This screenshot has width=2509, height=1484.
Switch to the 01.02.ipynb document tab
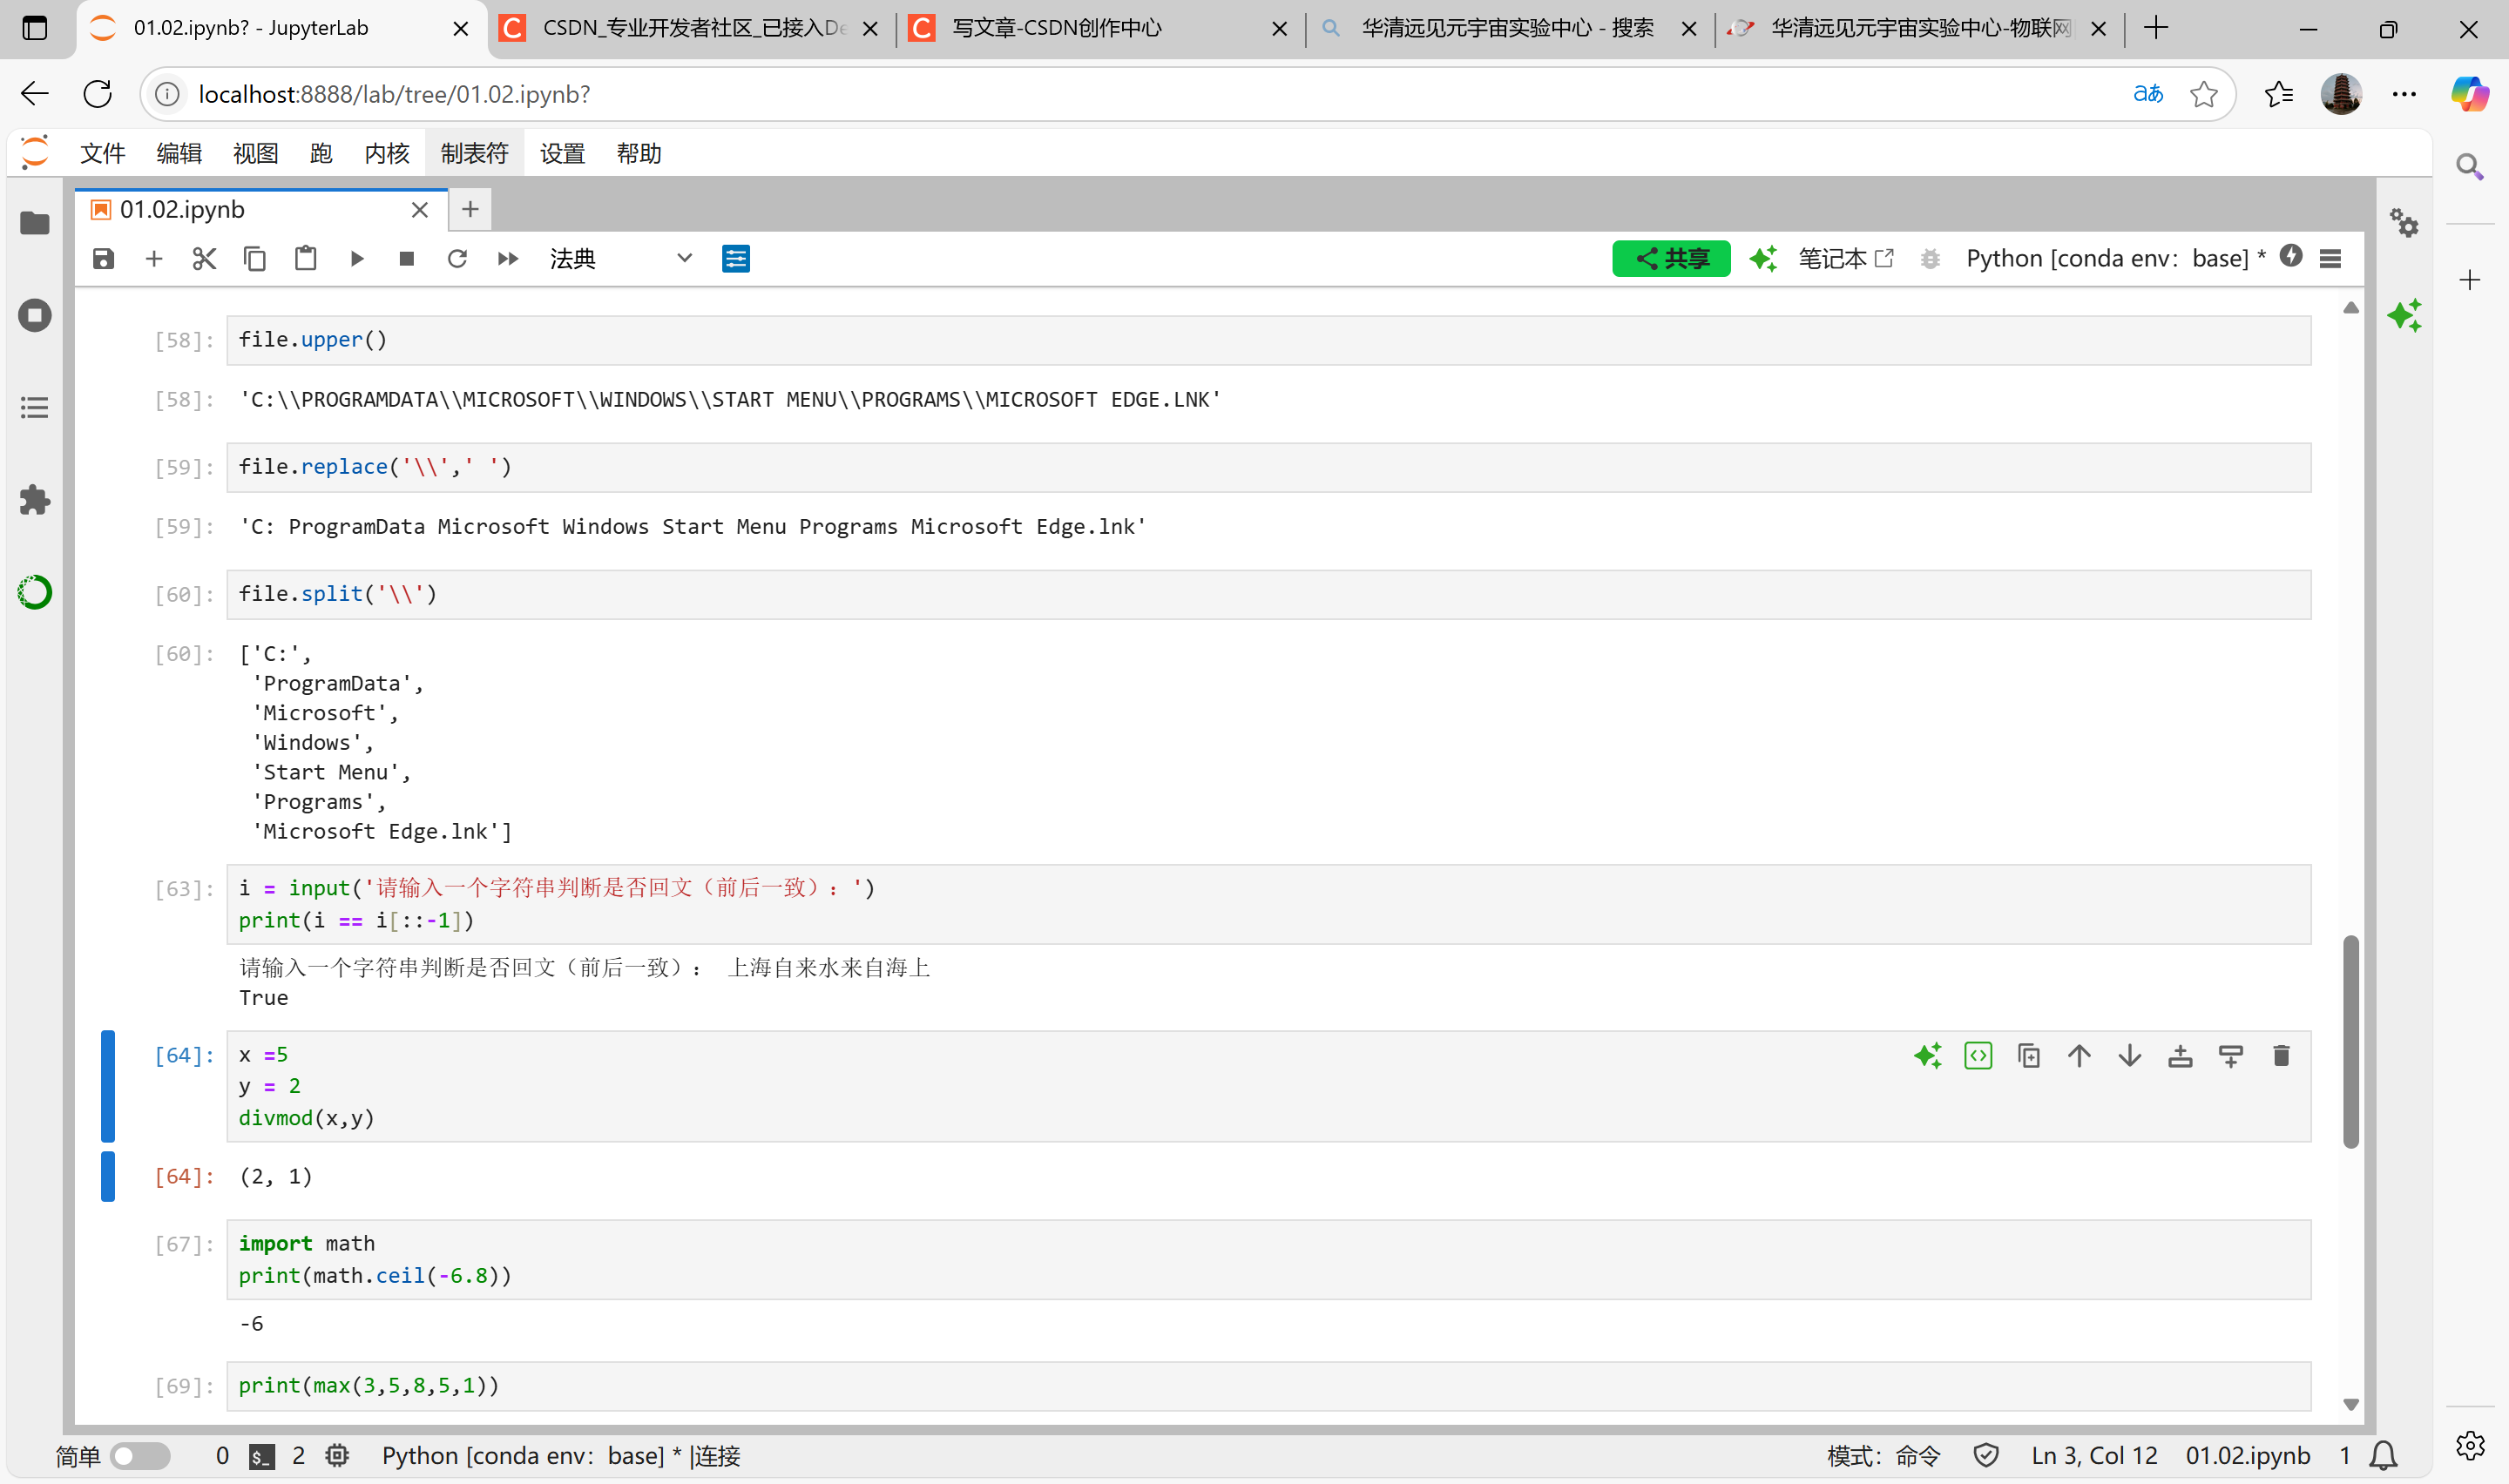(x=180, y=209)
